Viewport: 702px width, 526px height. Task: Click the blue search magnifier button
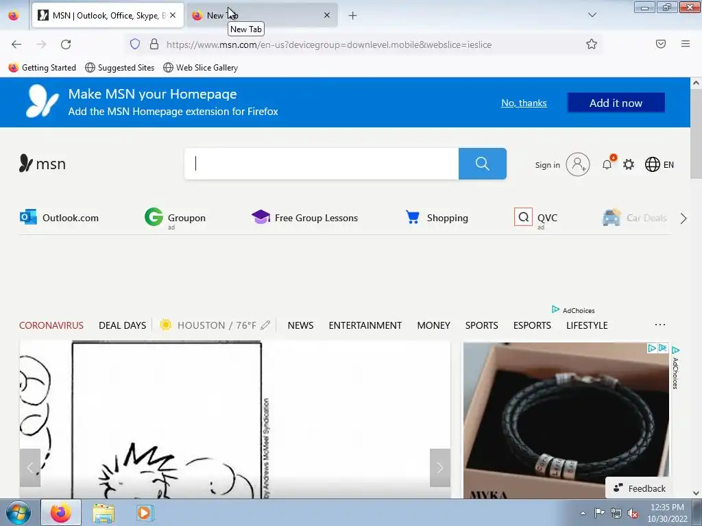[x=483, y=164]
